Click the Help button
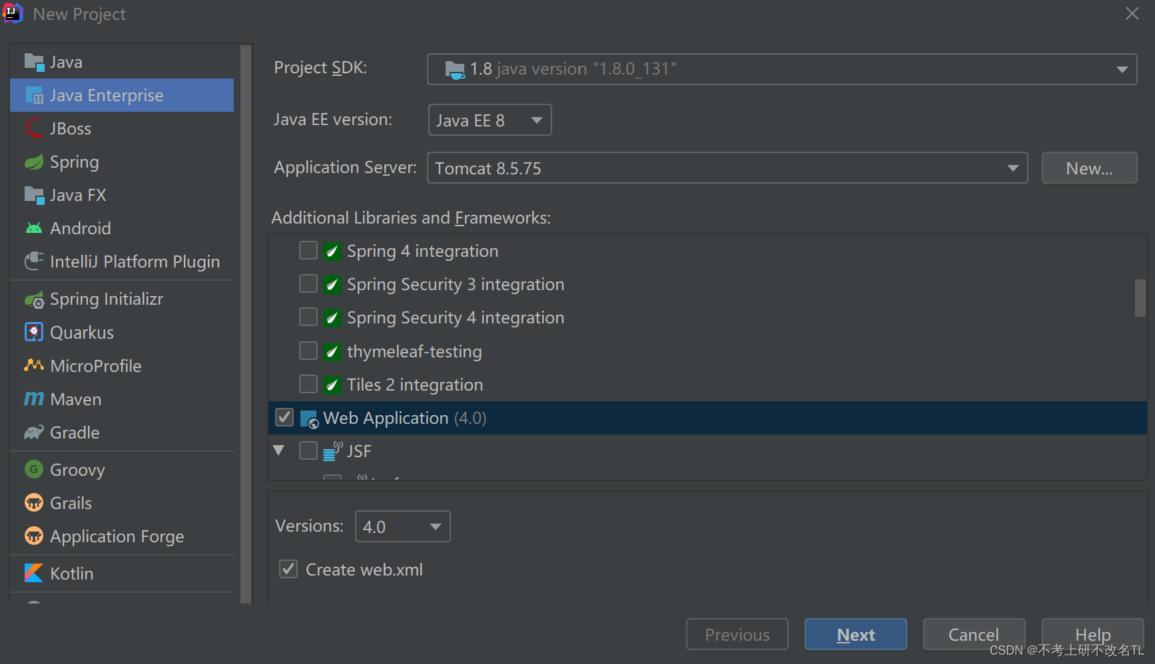The width and height of the screenshot is (1155, 664). [1093, 634]
